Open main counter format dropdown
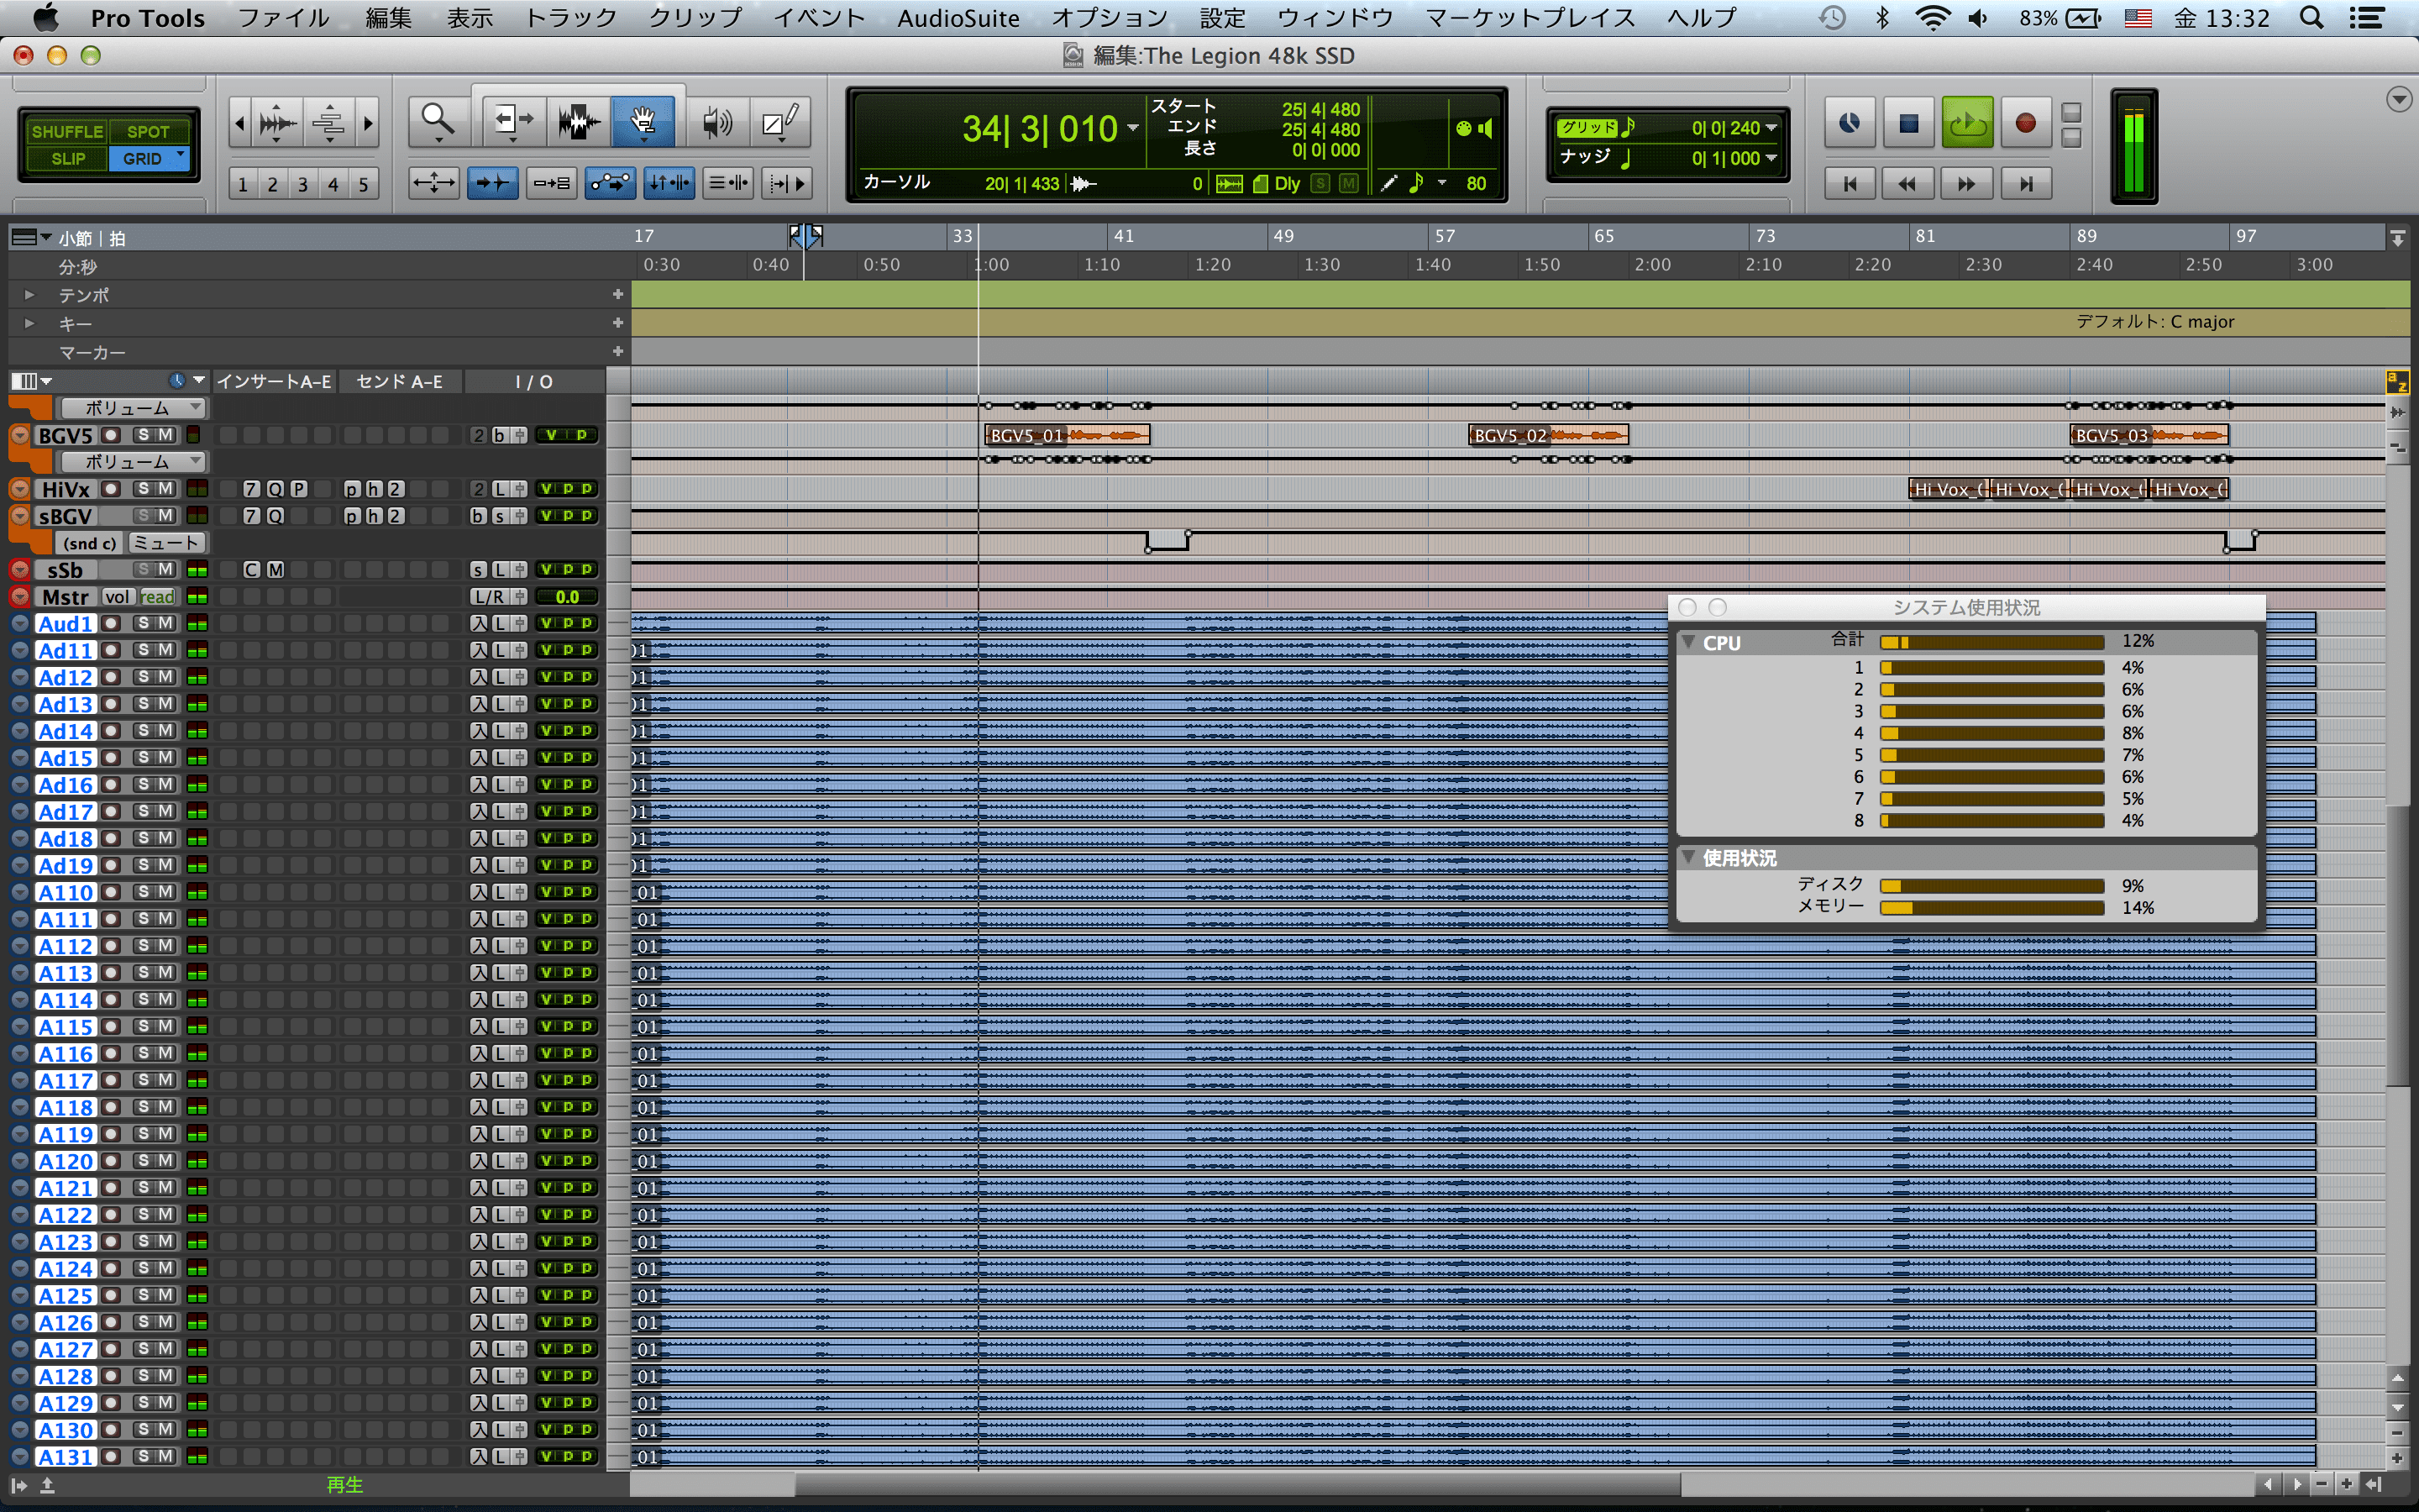 pyautogui.click(x=1134, y=128)
